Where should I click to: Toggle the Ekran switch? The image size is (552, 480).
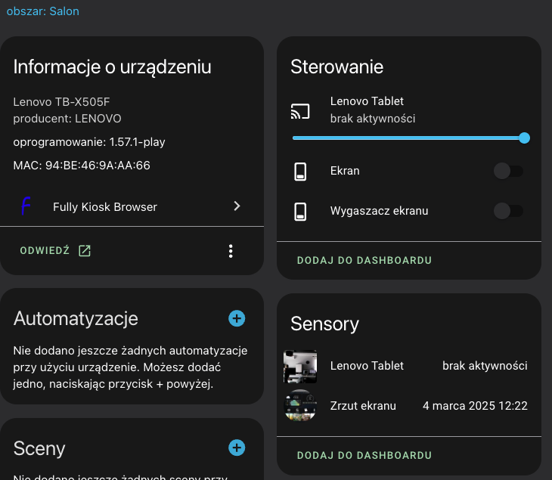(x=507, y=172)
